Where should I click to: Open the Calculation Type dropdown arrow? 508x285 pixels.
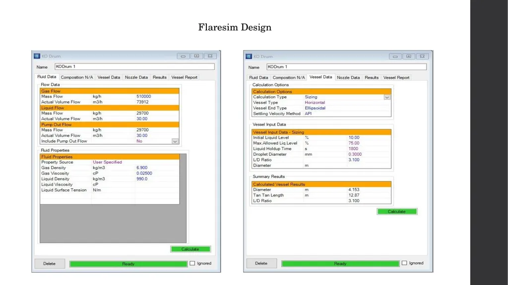pyautogui.click(x=387, y=97)
